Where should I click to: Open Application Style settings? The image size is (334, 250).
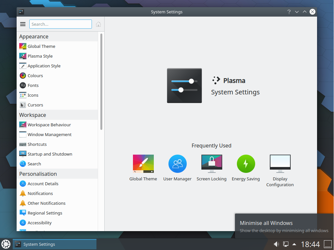[57, 66]
